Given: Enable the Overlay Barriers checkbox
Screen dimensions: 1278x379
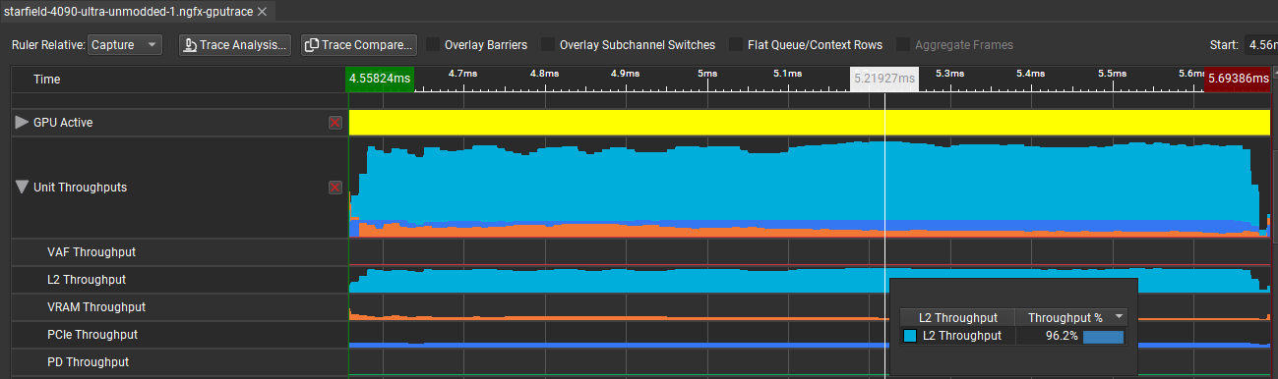Looking at the screenshot, I should (433, 45).
